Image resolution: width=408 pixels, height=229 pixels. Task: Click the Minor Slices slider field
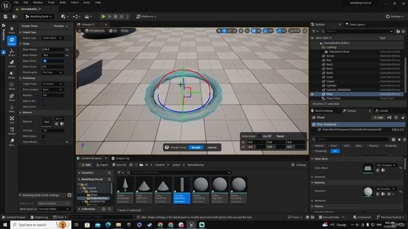pyautogui.click(x=52, y=67)
